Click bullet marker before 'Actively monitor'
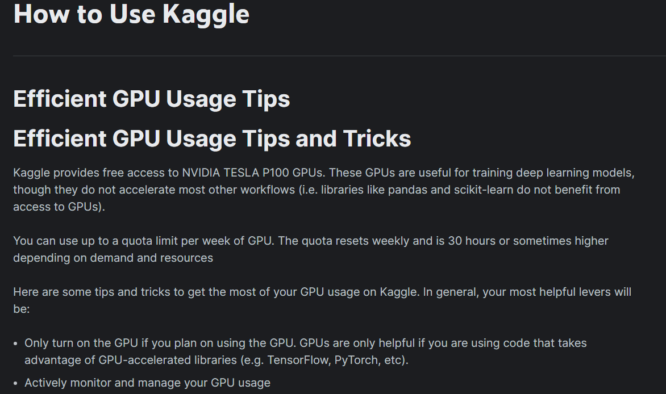Viewport: 666px width, 394px height. tap(16, 383)
